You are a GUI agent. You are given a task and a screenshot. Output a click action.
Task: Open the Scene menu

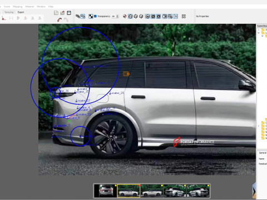[x=7, y=7]
